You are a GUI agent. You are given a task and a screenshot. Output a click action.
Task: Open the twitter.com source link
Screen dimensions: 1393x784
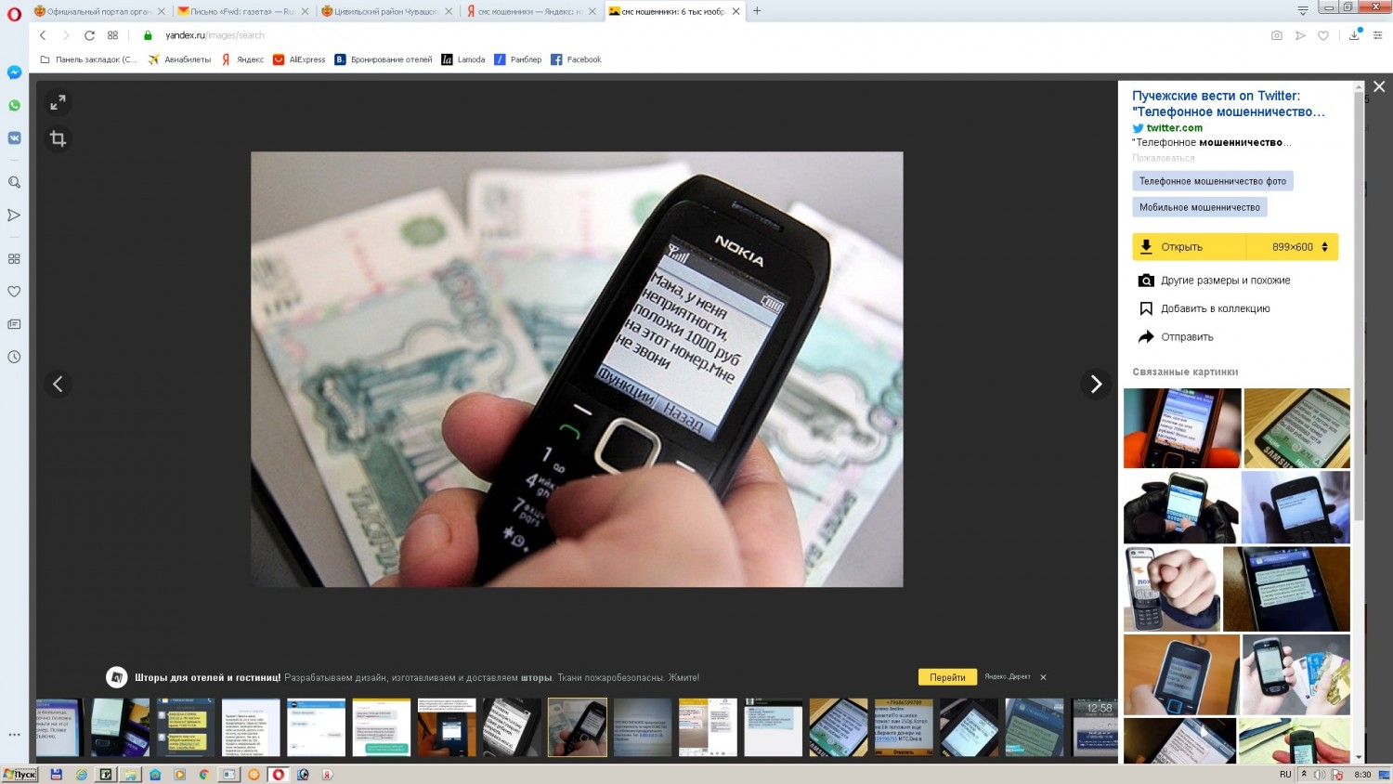(x=1167, y=128)
